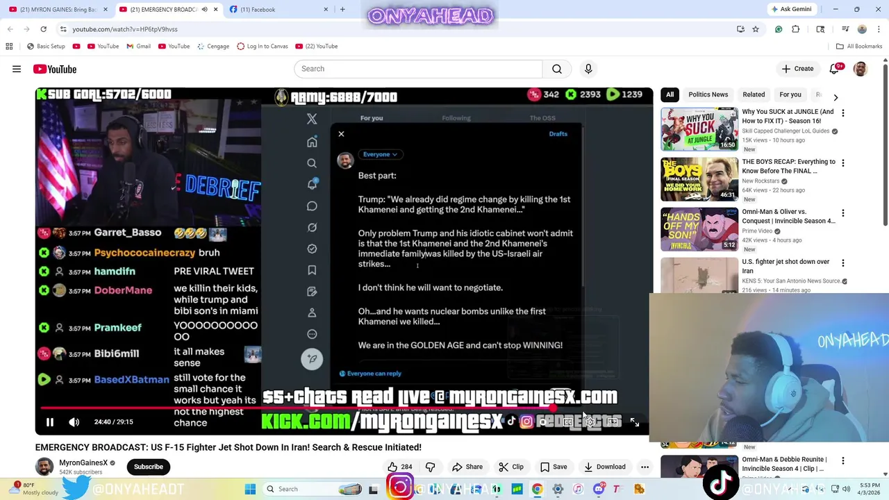Toggle closed captions on the player

(x=567, y=422)
